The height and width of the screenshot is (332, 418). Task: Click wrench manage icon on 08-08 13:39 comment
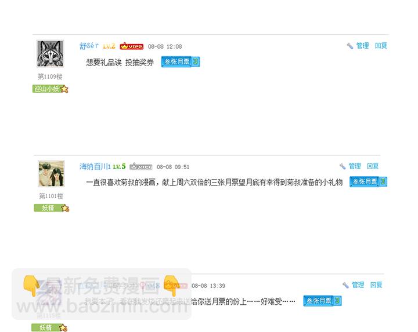pos(345,285)
